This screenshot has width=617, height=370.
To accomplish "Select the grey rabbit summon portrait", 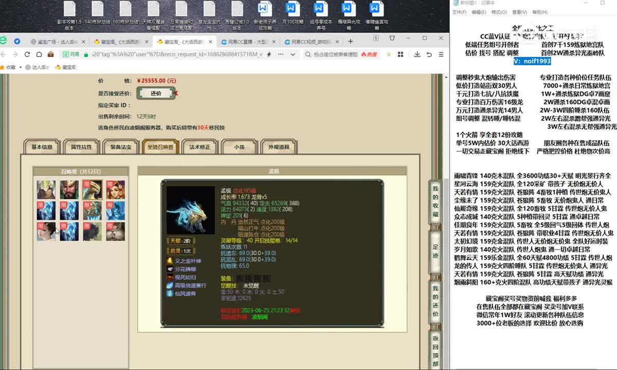I will click(x=116, y=231).
